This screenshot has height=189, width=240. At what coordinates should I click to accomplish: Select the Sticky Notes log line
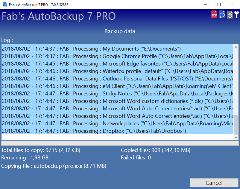coord(117,94)
